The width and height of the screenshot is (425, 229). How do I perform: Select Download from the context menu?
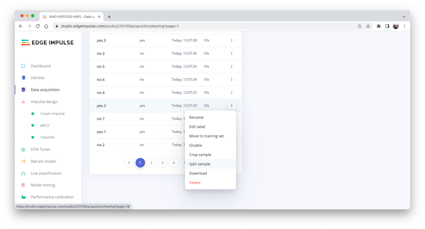(x=198, y=173)
